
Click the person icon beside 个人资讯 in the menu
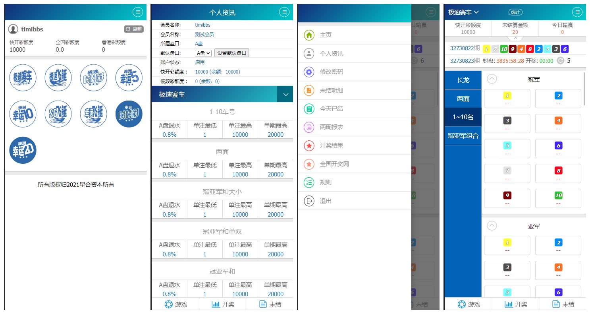point(309,53)
